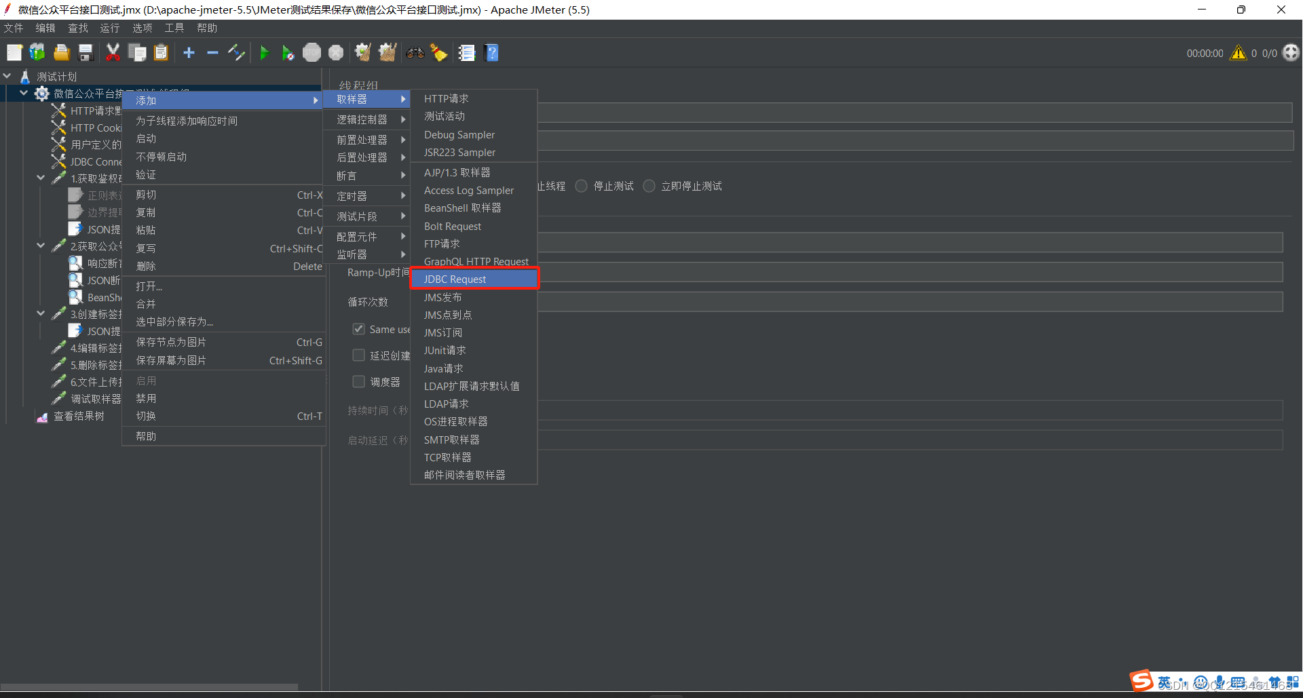Click the Sogou input method icon

point(1141,680)
